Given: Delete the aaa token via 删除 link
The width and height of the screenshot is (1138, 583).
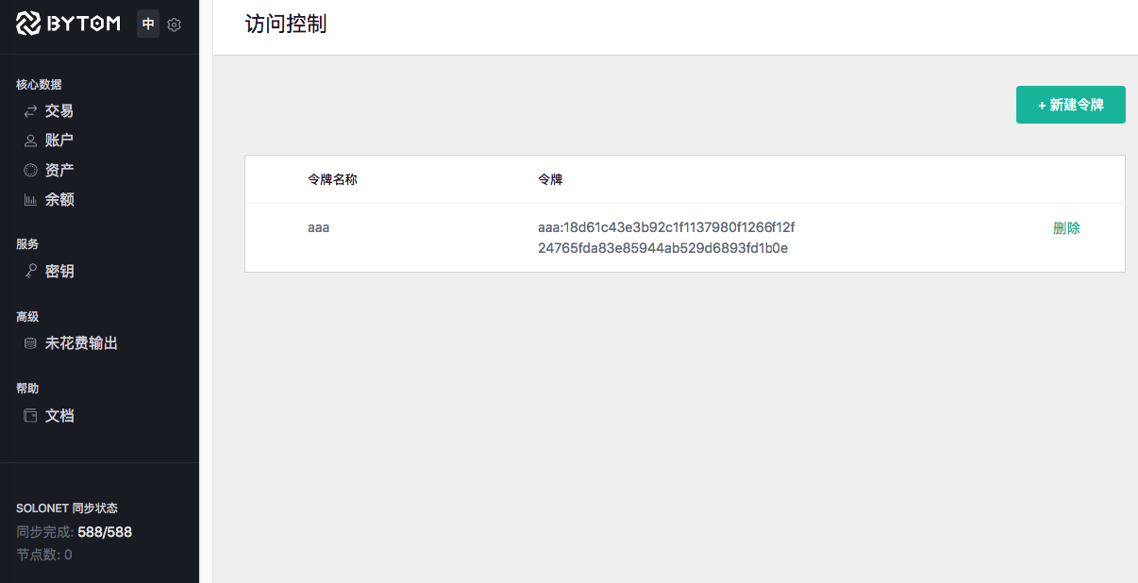Looking at the screenshot, I should tap(1065, 227).
